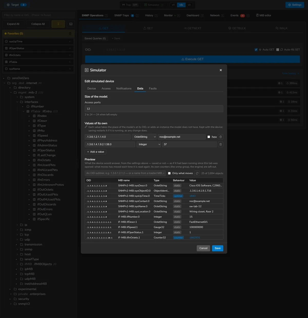Open the Simulator from the top bar
The image size is (308, 318).
tap(153, 5)
